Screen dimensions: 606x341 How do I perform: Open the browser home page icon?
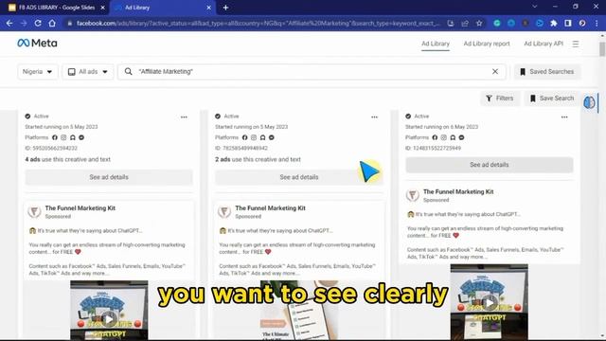tap(52, 23)
